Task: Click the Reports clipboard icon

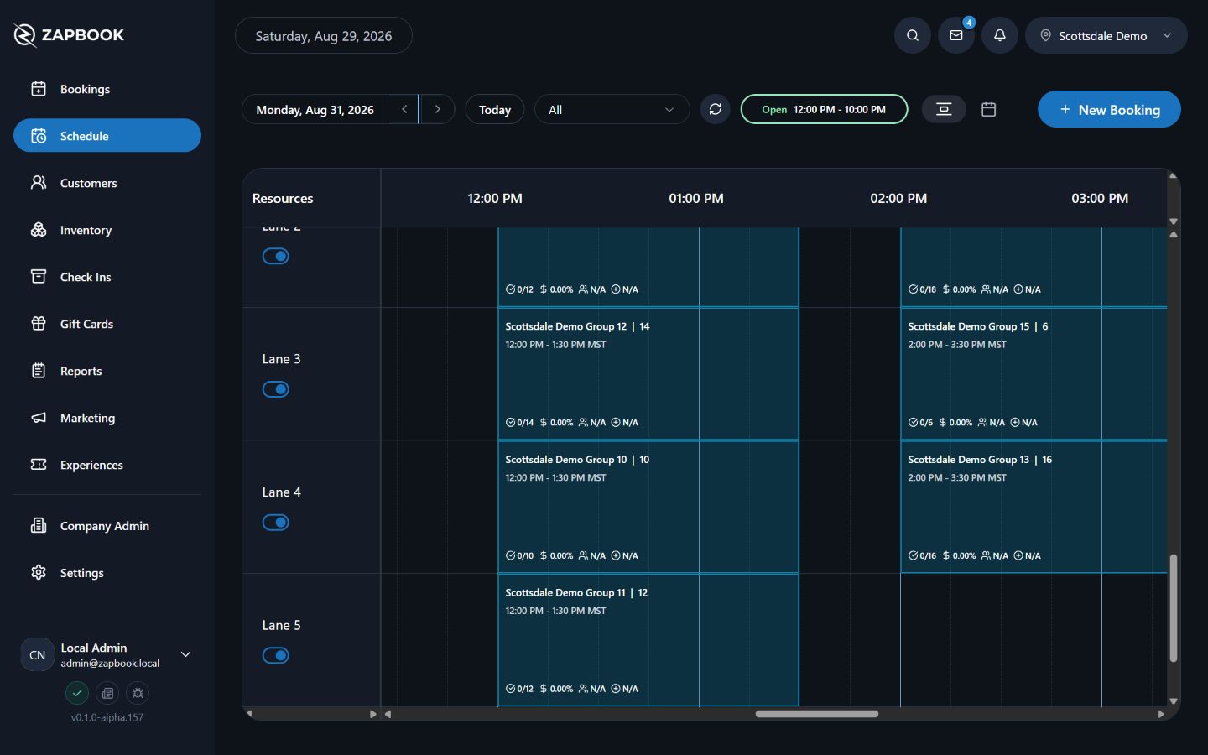Action: (39, 371)
